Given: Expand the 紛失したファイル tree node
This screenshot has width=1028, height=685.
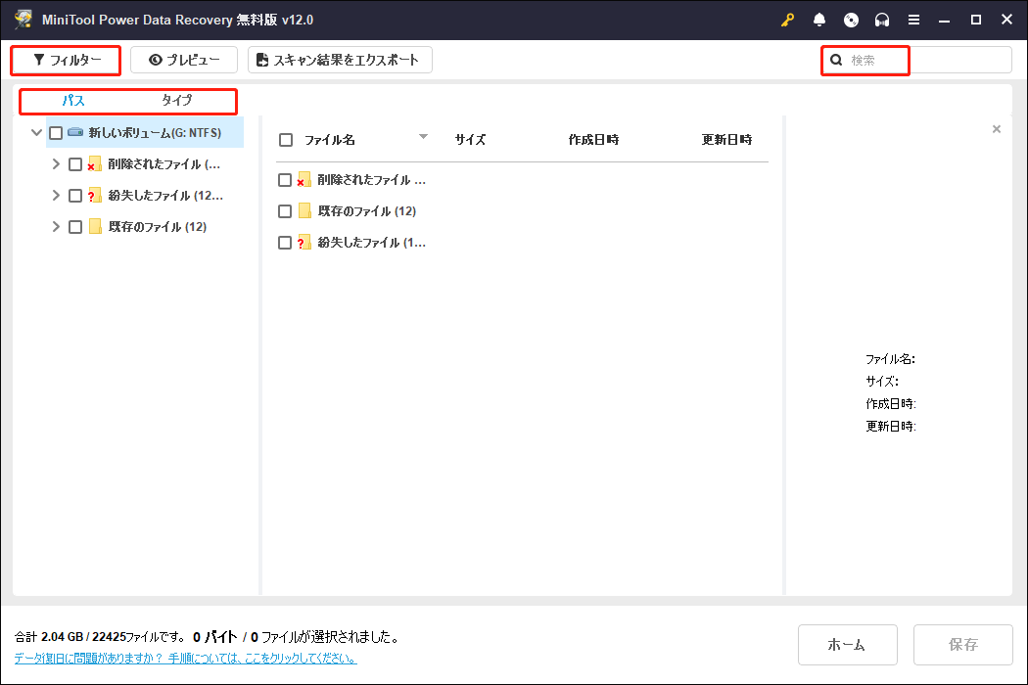Looking at the screenshot, I should pos(57,196).
